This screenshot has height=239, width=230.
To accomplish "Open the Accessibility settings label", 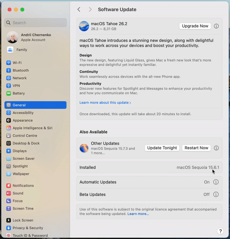I will point(23,113).
